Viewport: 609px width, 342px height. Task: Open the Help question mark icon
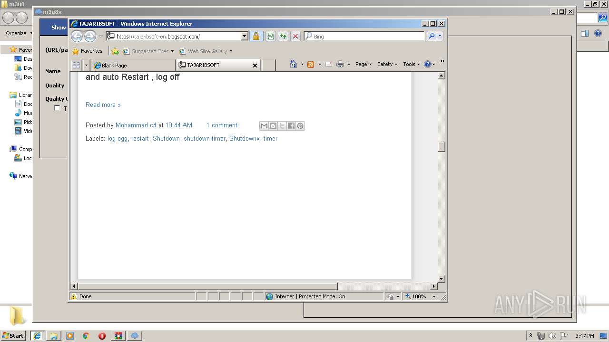tap(427, 64)
